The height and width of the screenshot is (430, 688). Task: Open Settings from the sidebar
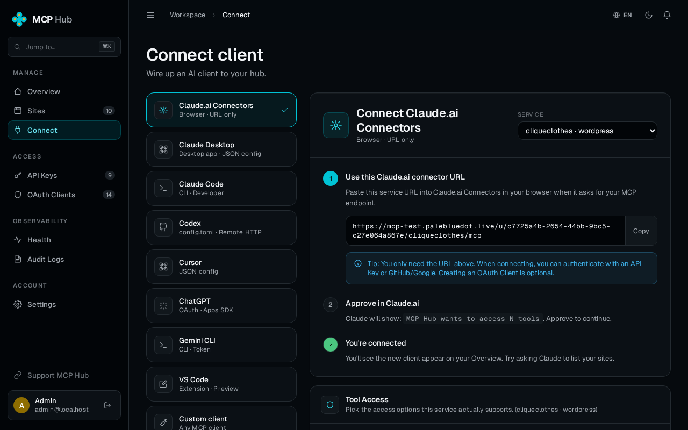point(64,304)
